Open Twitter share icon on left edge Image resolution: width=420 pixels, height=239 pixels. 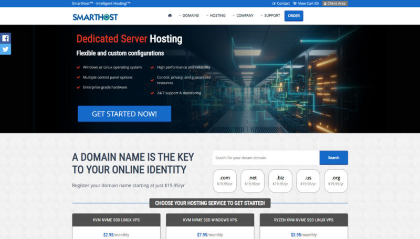5,49
